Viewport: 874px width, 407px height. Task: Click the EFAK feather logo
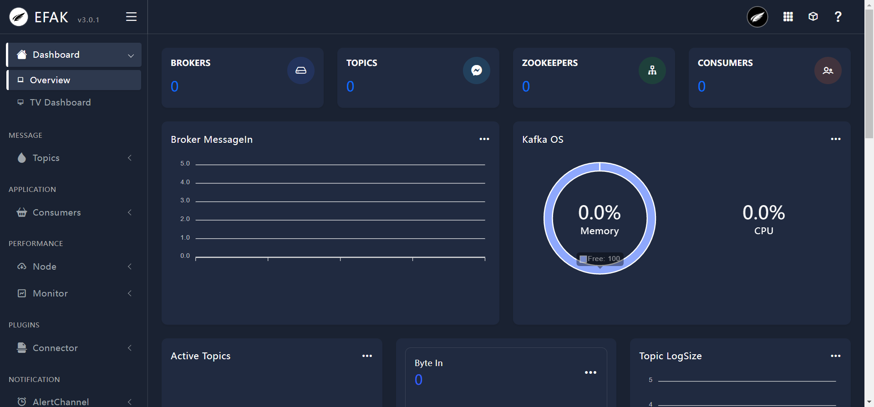tap(19, 17)
